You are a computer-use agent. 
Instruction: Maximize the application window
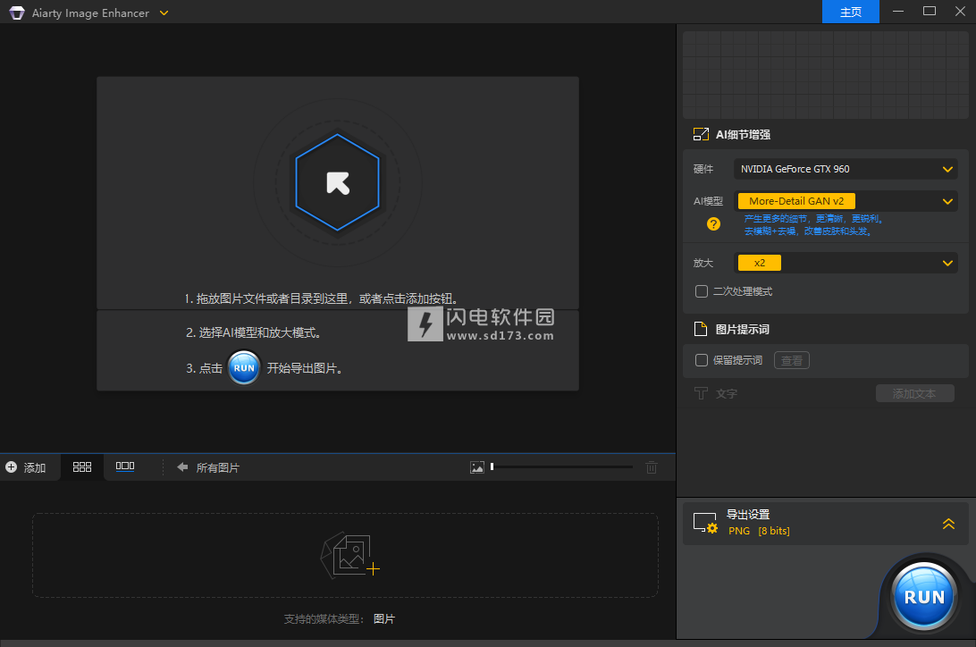point(930,12)
